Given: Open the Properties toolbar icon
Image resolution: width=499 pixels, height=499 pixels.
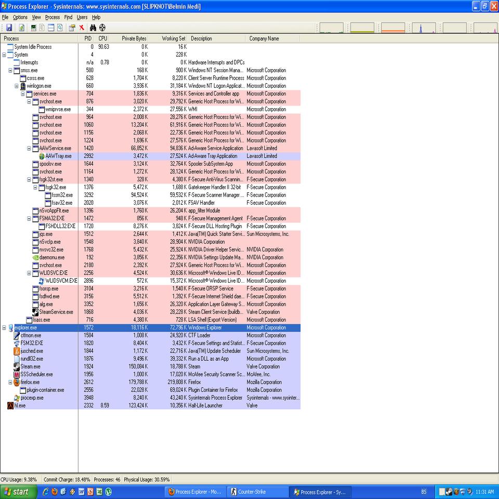Looking at the screenshot, I should (72, 28).
